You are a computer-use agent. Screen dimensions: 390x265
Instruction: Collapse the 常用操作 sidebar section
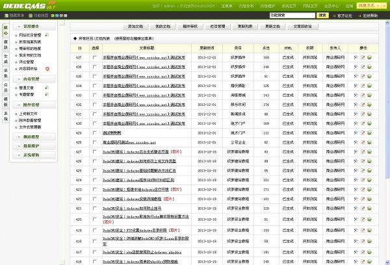click(x=34, y=27)
